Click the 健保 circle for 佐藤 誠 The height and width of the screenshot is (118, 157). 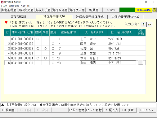pos(38,49)
